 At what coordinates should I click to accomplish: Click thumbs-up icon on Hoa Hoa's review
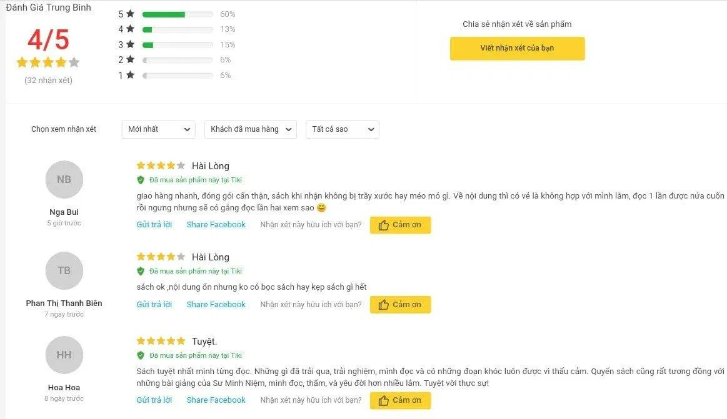pyautogui.click(x=383, y=400)
